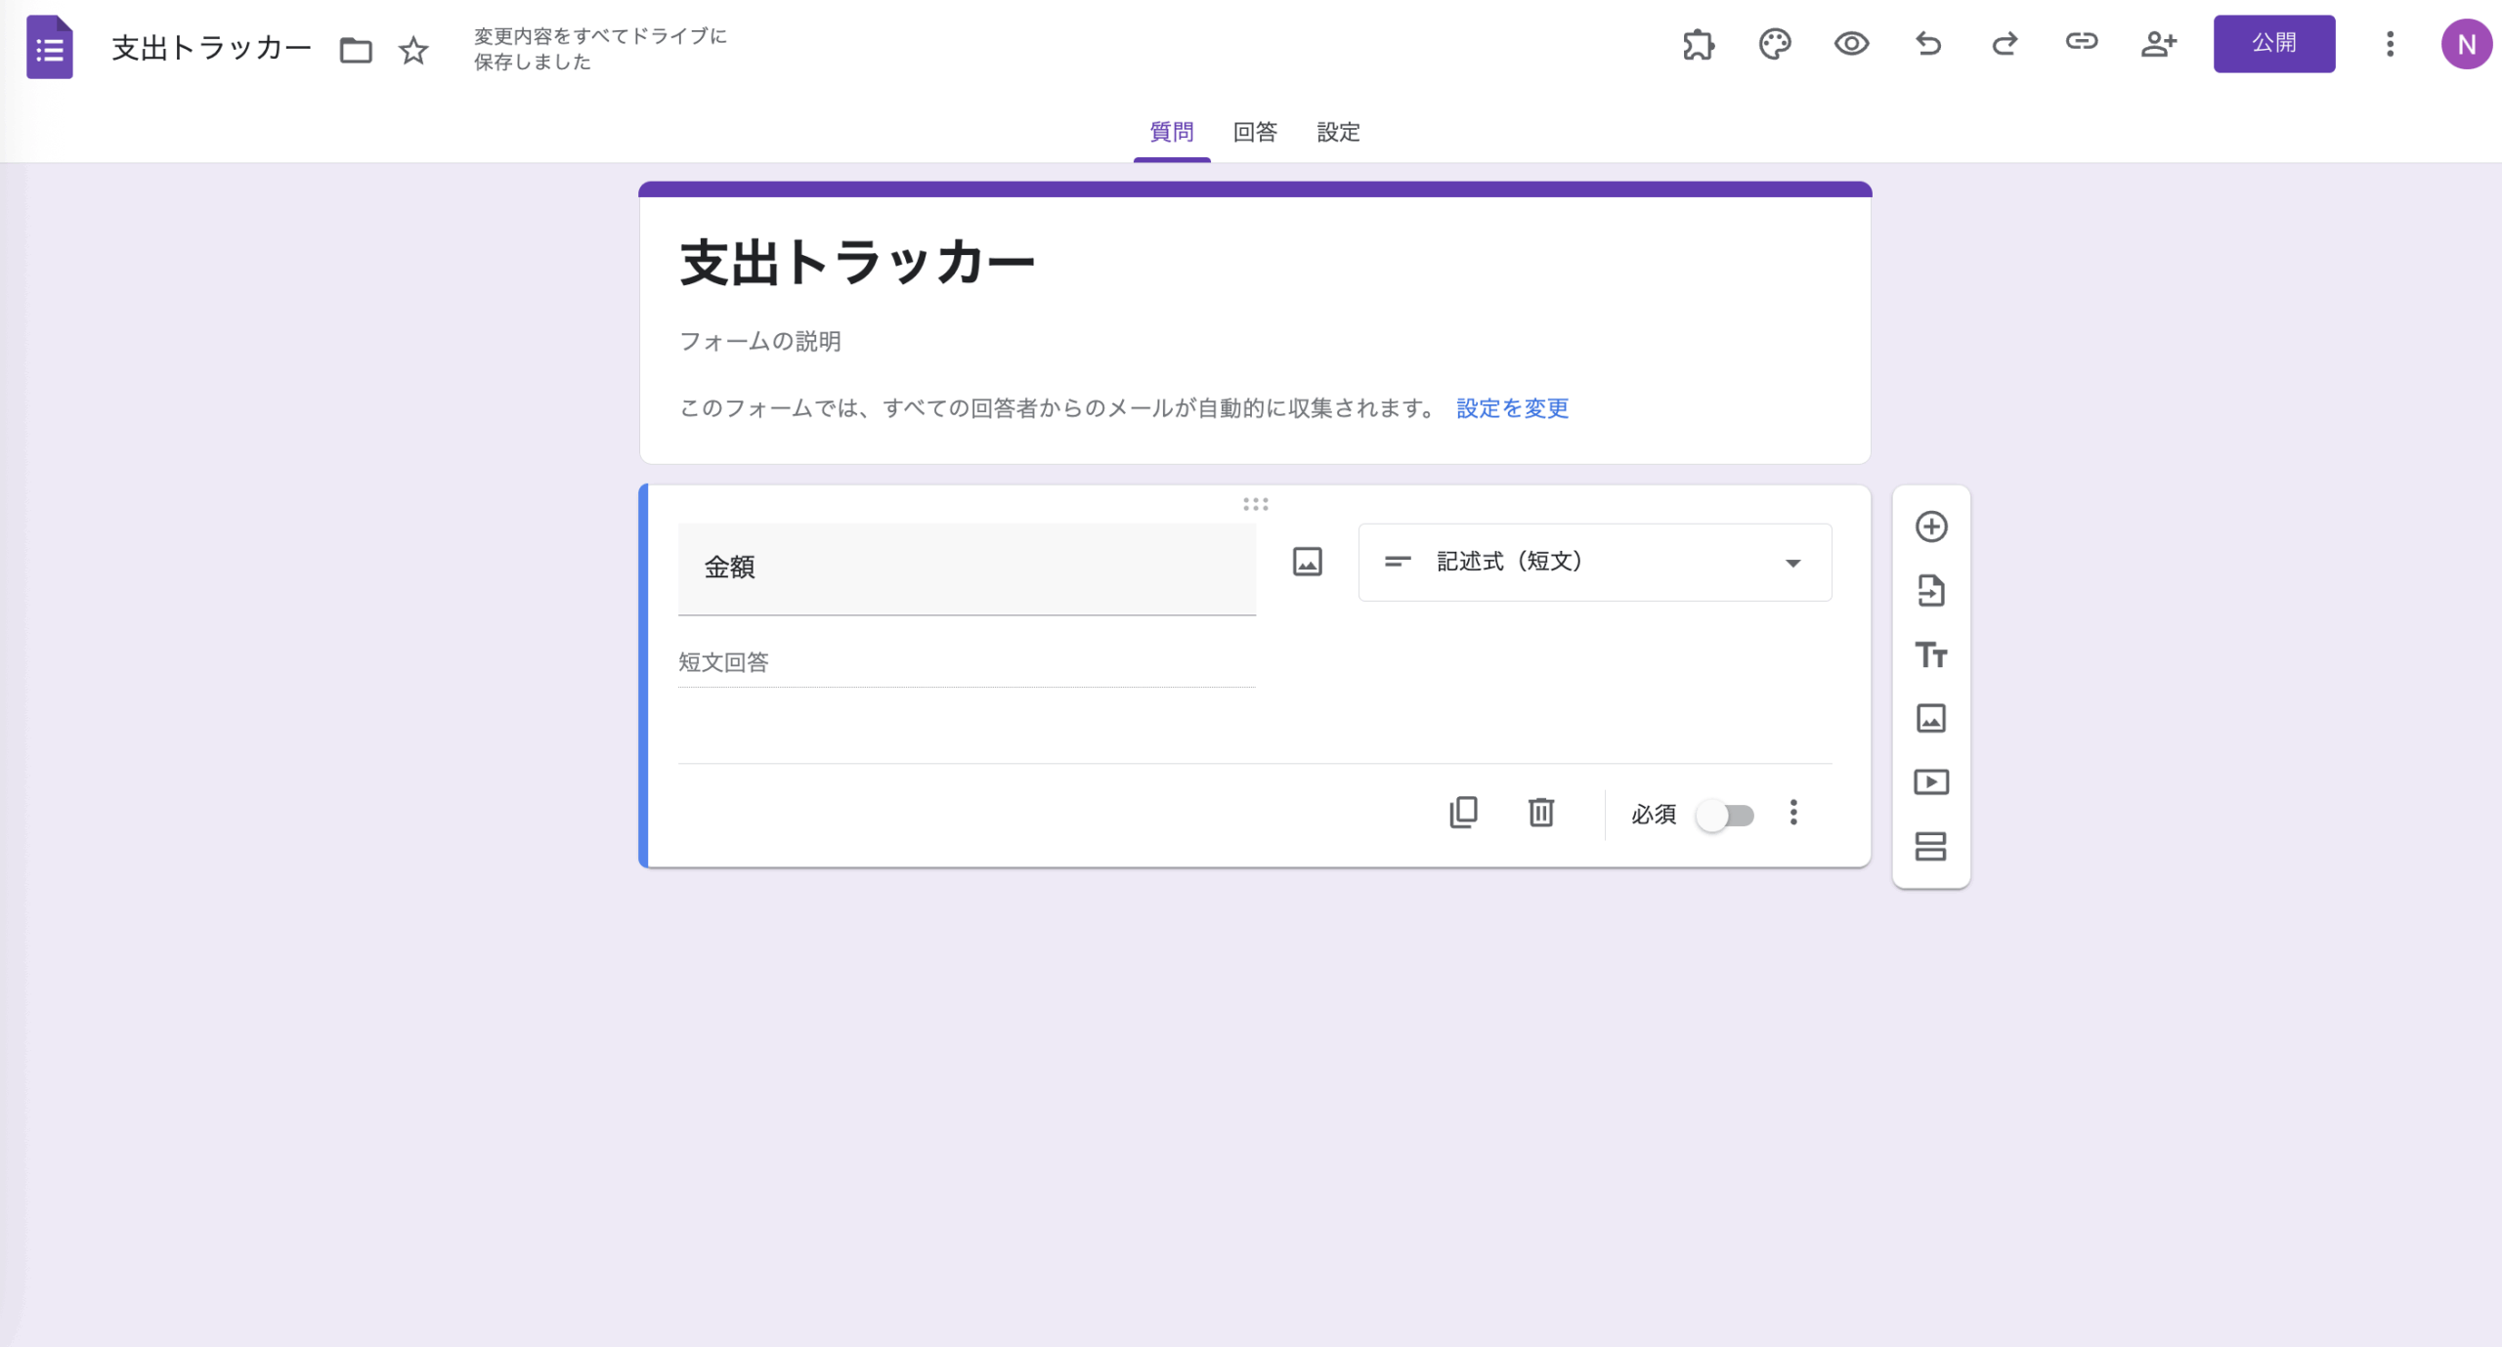Click the 公開 publish button
This screenshot has height=1347, width=2502.
pyautogui.click(x=2273, y=44)
